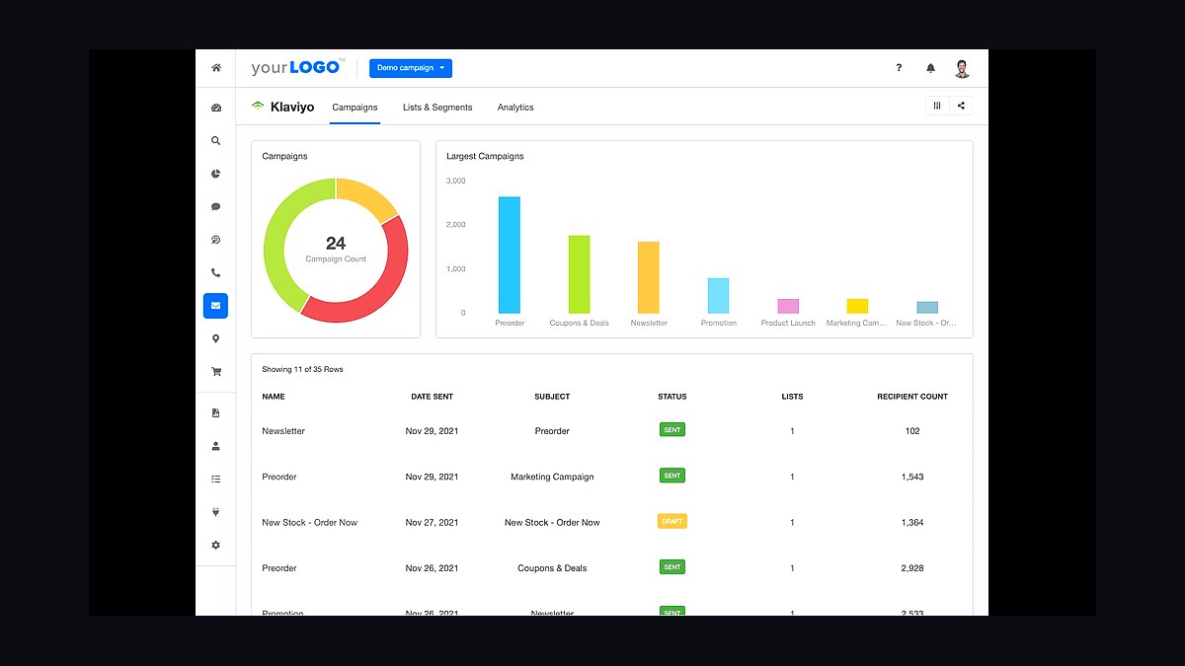Sort by RECIPIENT COUNT column header

[912, 397]
